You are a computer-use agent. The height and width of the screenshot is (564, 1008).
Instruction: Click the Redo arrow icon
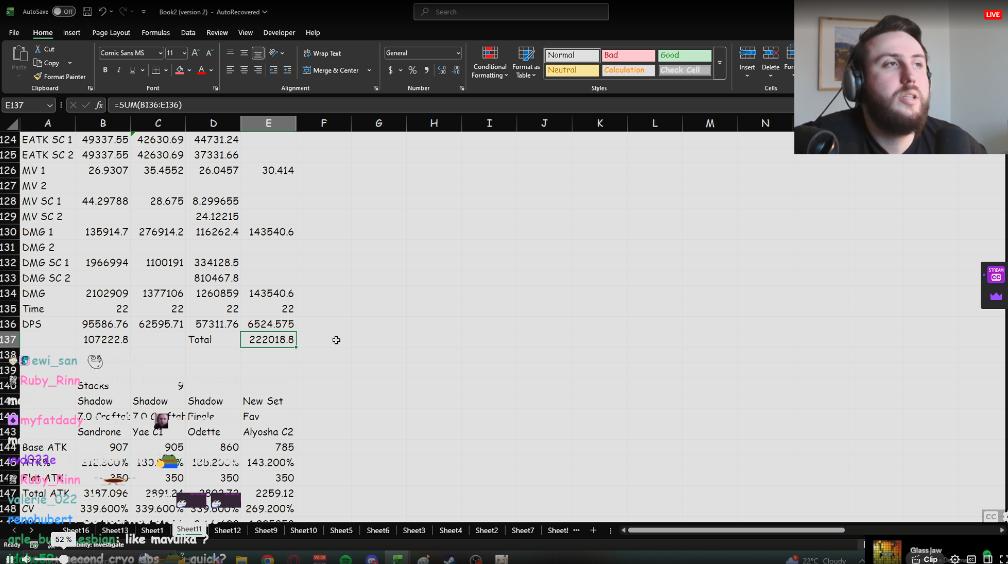123,11
